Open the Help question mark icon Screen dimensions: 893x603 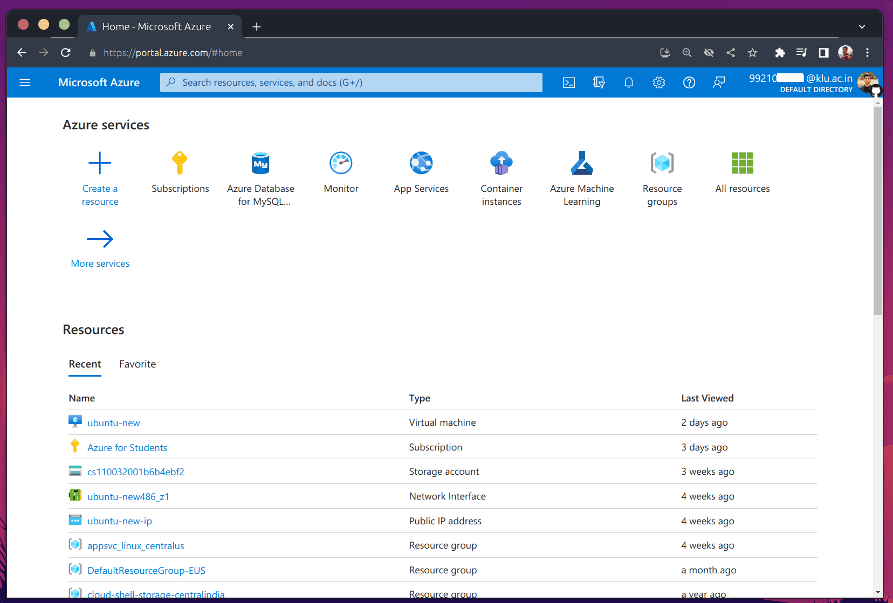pyautogui.click(x=689, y=82)
